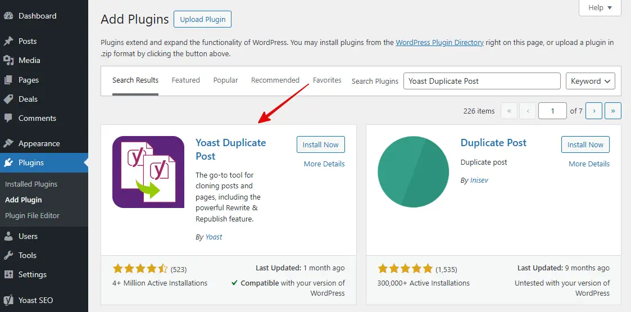Click the Pages icon in sidebar
Image resolution: width=631 pixels, height=312 pixels.
8,80
